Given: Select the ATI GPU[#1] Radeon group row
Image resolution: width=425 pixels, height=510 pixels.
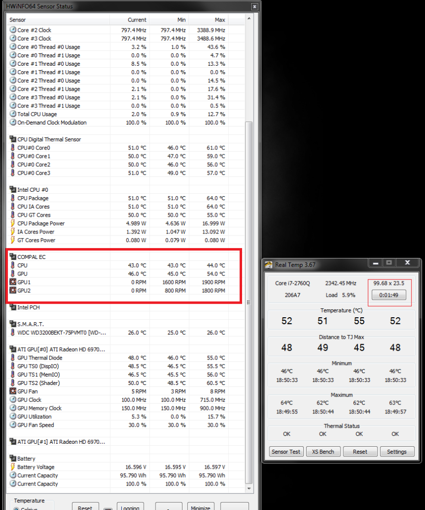Looking at the screenshot, I should (57, 442).
